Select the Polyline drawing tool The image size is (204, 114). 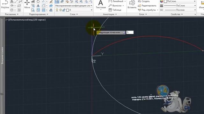[x=5, y=4]
